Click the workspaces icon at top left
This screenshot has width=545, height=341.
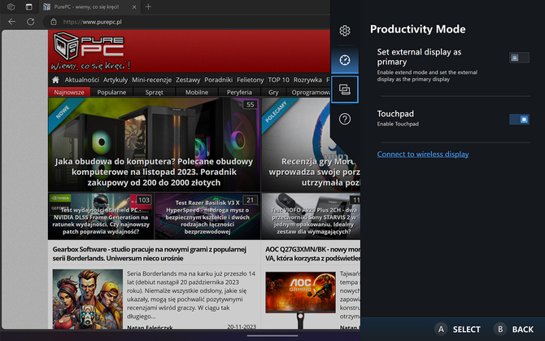11,7
